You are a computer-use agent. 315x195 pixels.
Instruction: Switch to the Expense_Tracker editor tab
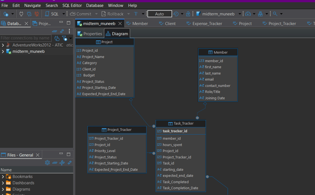[204, 23]
